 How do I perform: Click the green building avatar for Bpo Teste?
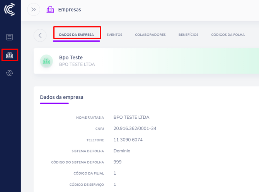coord(46,61)
